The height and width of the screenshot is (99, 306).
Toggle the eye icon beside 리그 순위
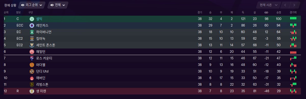23,5
